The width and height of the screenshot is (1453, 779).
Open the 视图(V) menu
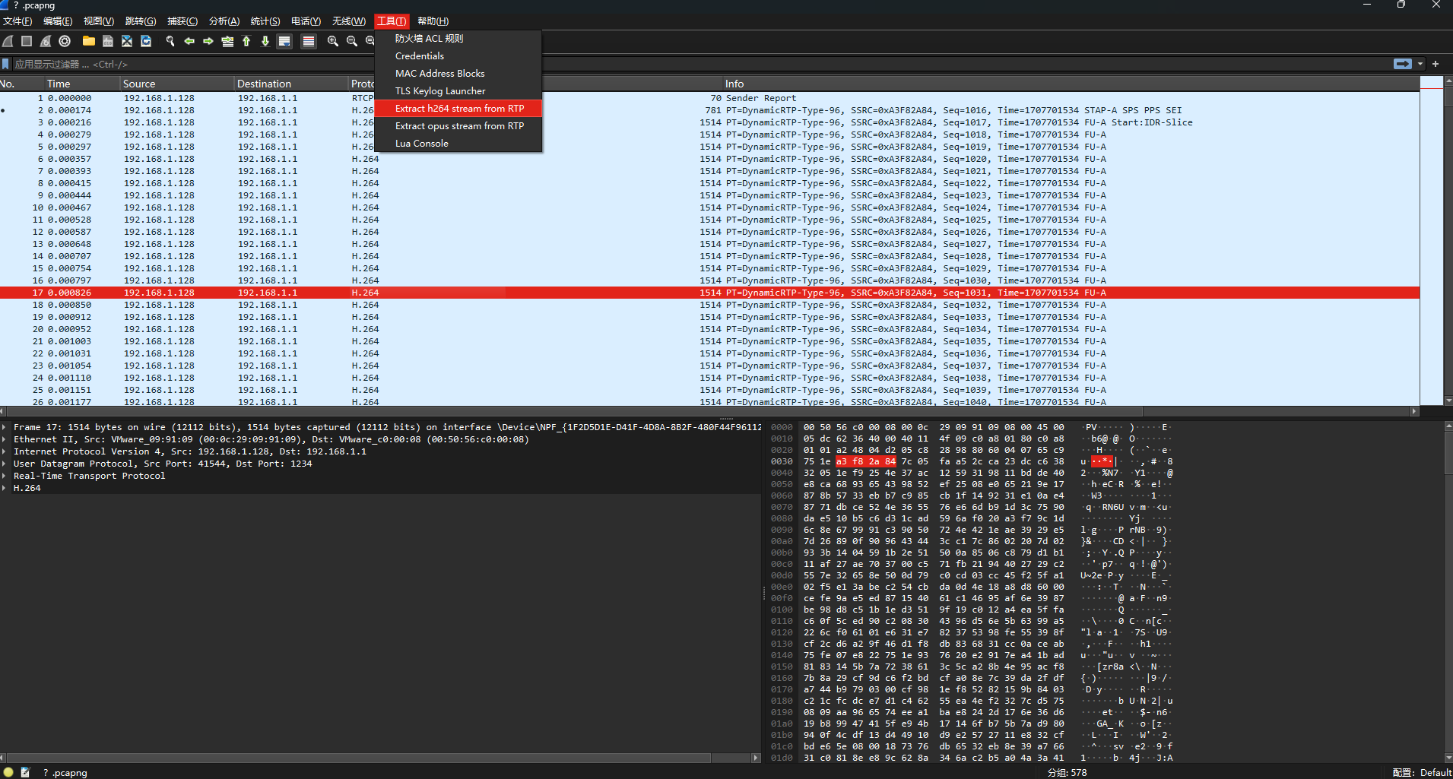99,21
